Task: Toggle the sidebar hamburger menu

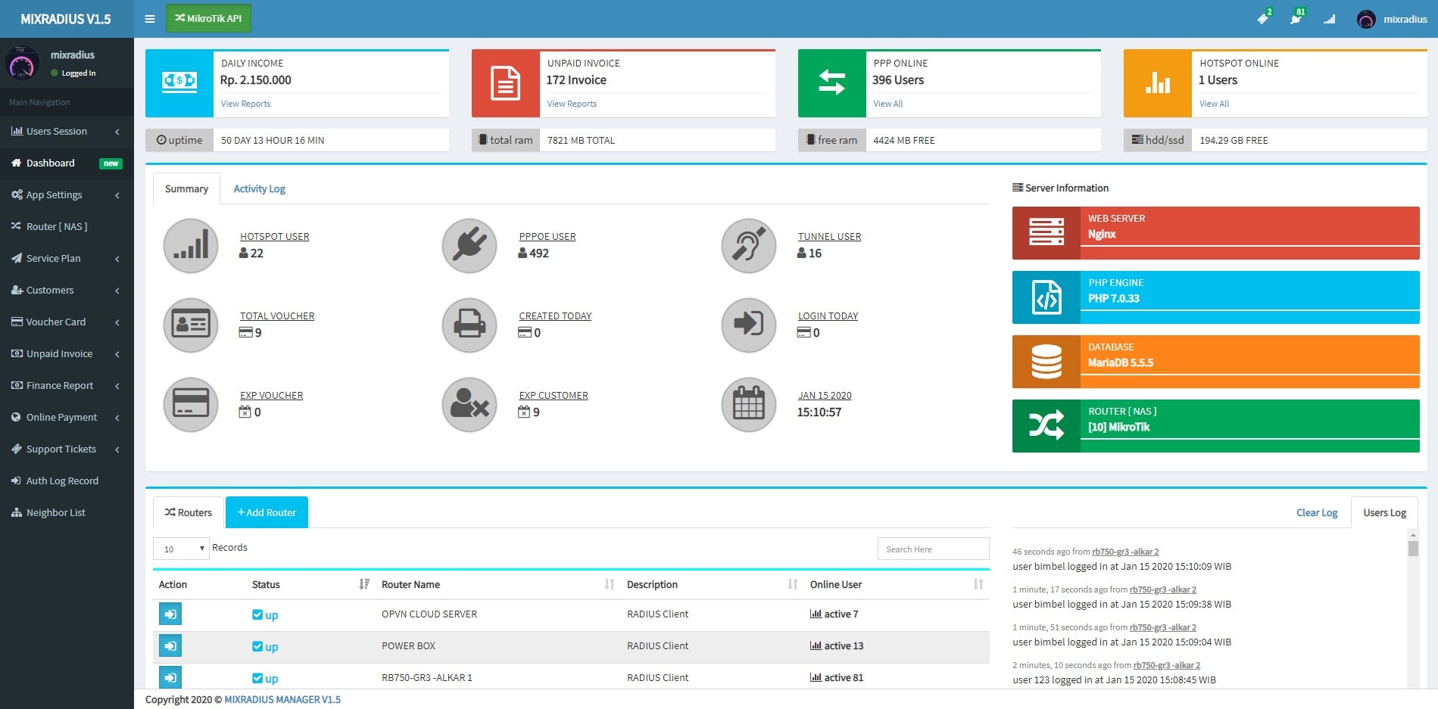Action: click(x=150, y=19)
